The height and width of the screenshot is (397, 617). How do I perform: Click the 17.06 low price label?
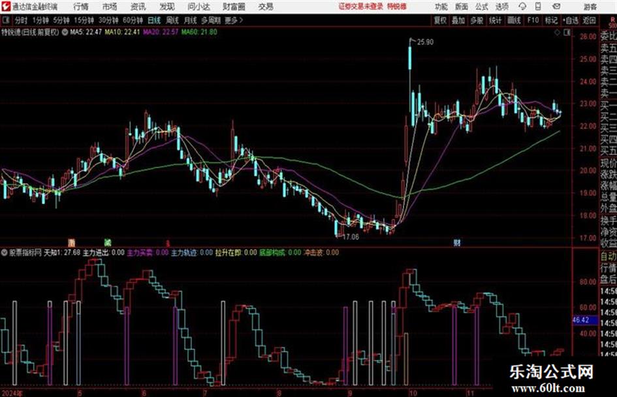351,237
